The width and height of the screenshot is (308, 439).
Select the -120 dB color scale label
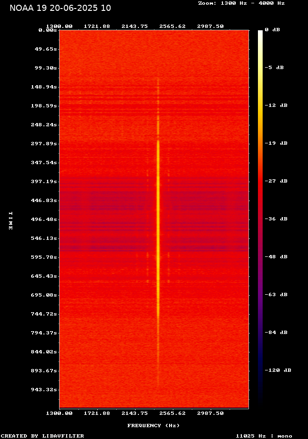pos(278,370)
